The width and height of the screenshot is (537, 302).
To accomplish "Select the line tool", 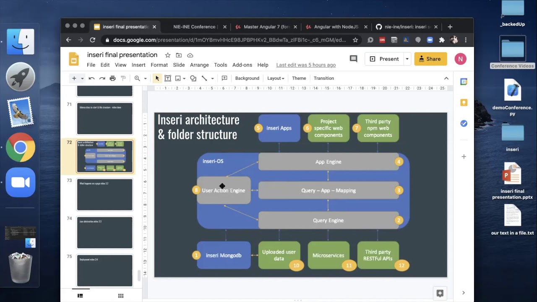I will 204,78.
